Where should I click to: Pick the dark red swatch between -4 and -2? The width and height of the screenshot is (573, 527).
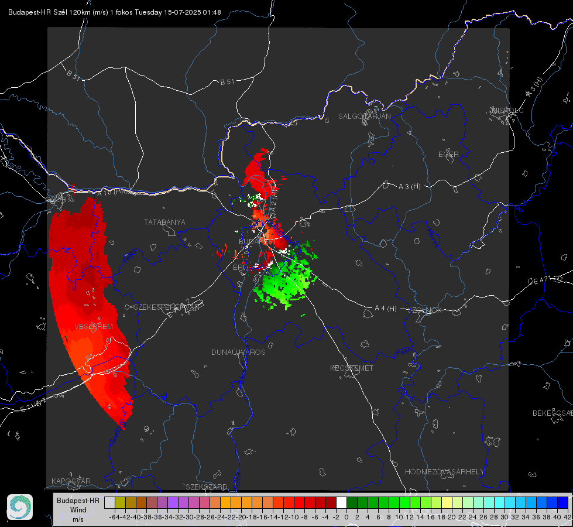tap(331, 502)
